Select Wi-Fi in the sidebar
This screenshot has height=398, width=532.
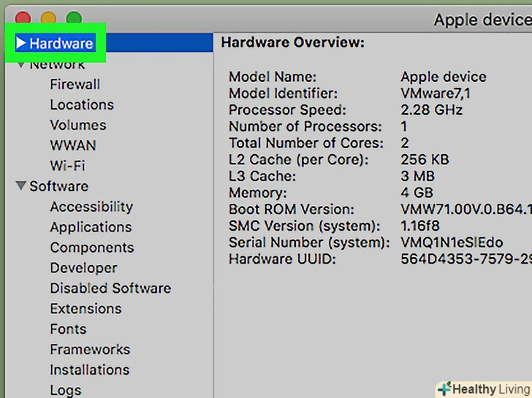pos(67,166)
